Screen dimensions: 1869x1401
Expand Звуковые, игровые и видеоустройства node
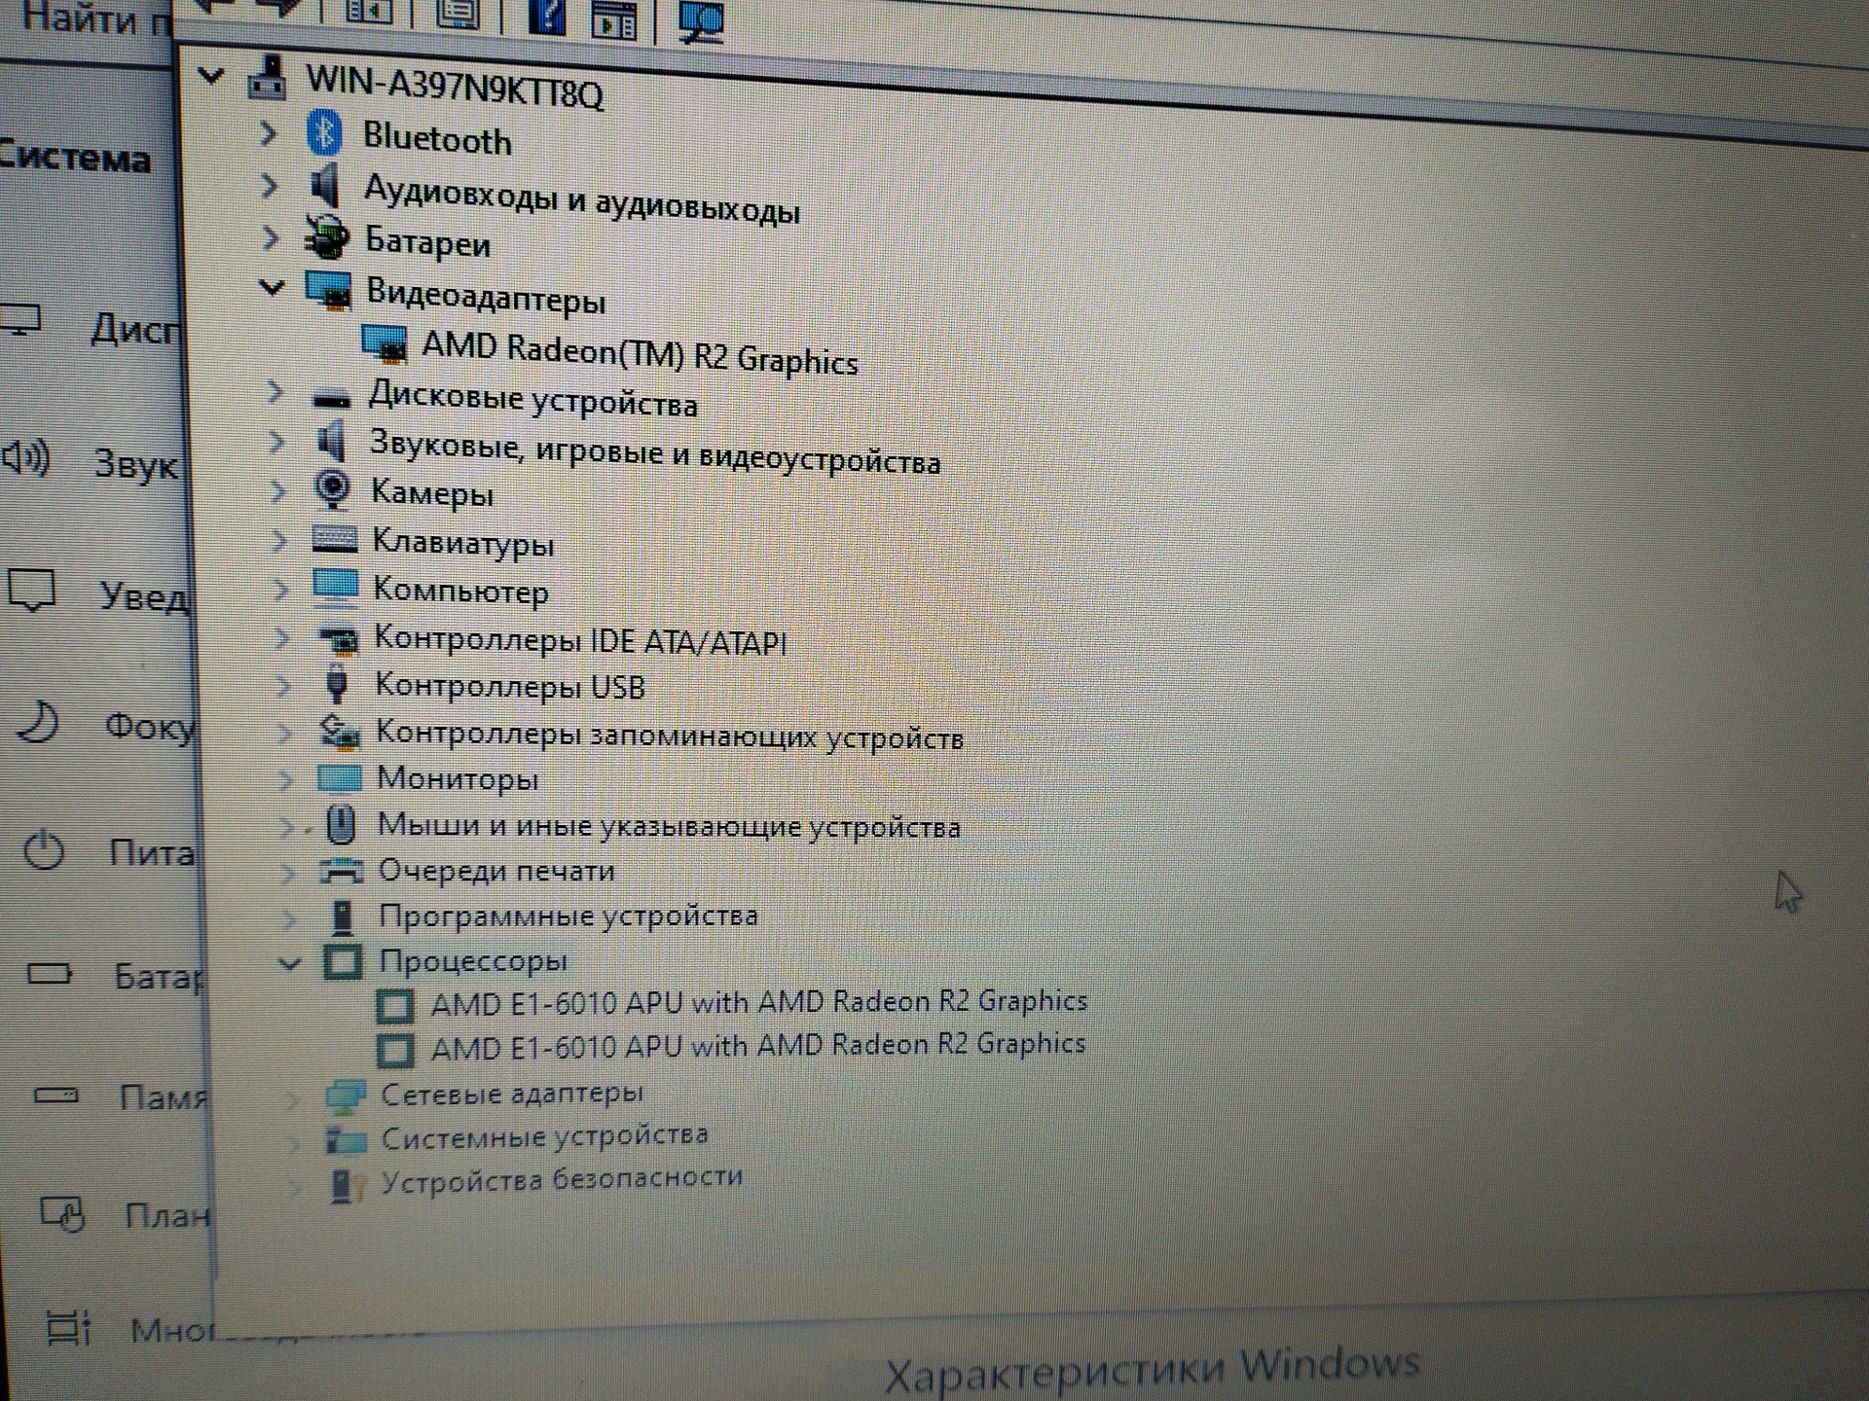tap(276, 442)
